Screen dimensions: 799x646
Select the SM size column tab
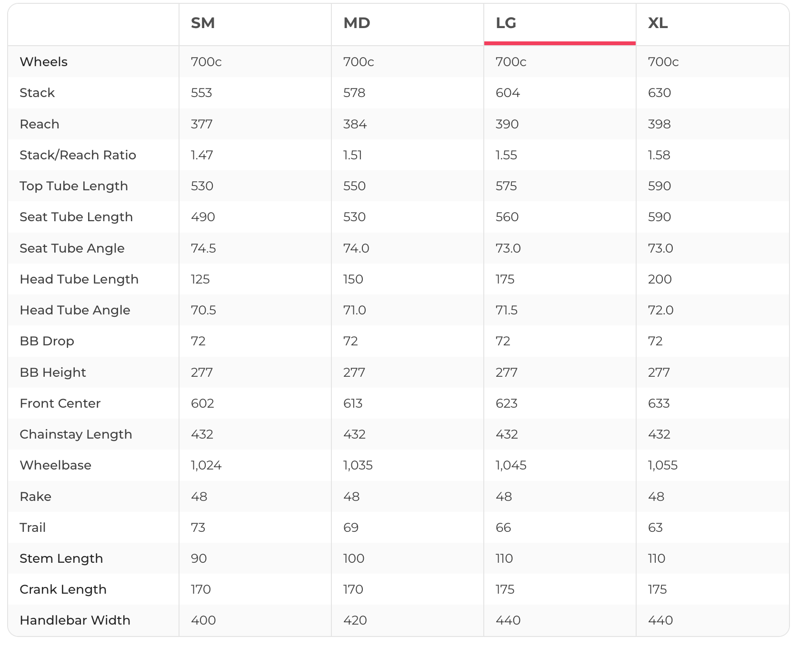click(203, 23)
